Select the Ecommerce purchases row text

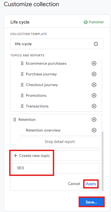[46, 63]
